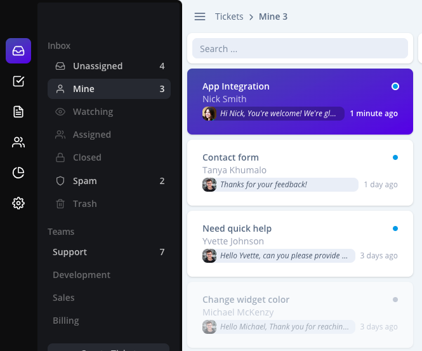
Task: Open the Closed folder
Action: point(109,157)
